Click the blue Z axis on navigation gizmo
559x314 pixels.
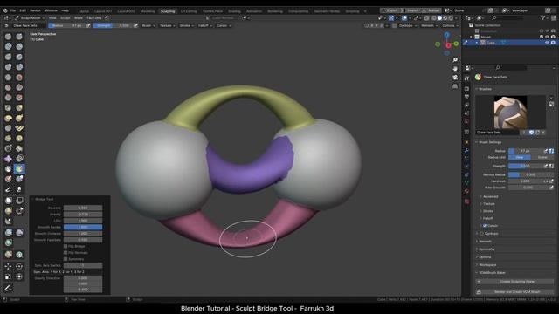coord(446,35)
